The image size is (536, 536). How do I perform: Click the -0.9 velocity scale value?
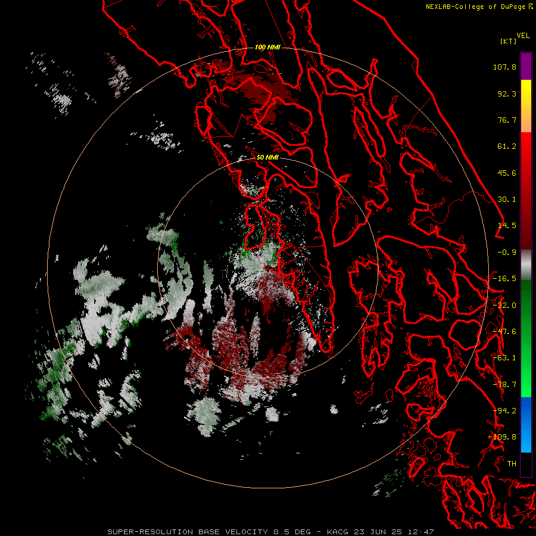[x=507, y=253]
